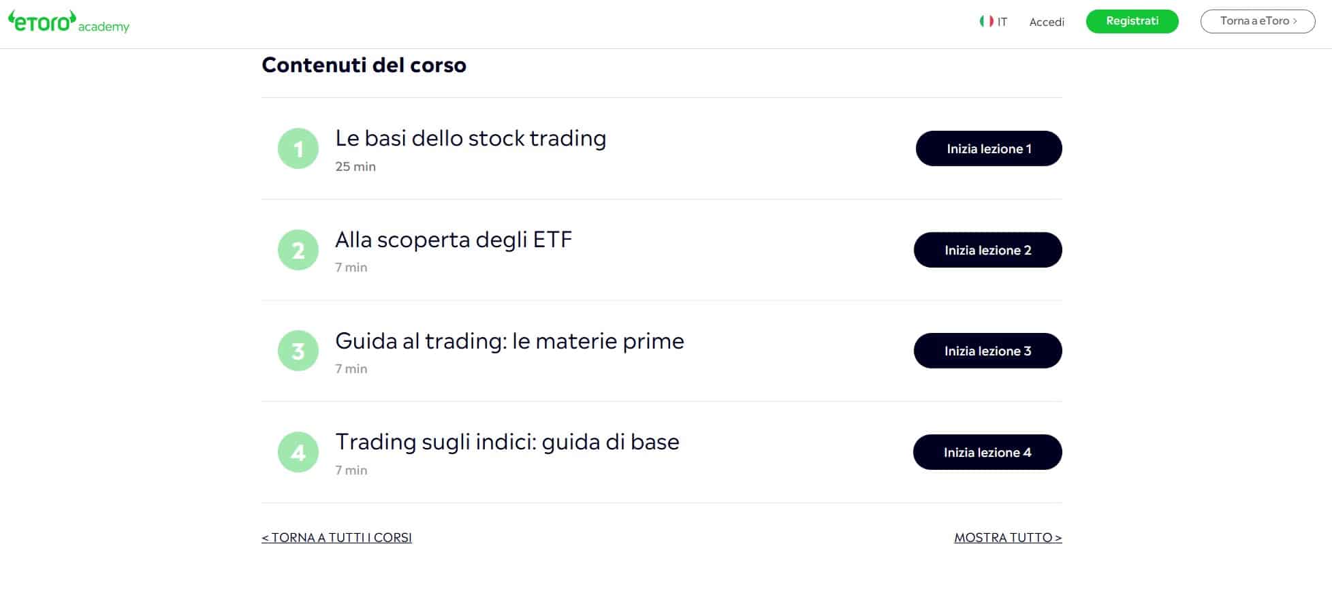Open 'Trading sugli indici: guida di base'

point(507,442)
